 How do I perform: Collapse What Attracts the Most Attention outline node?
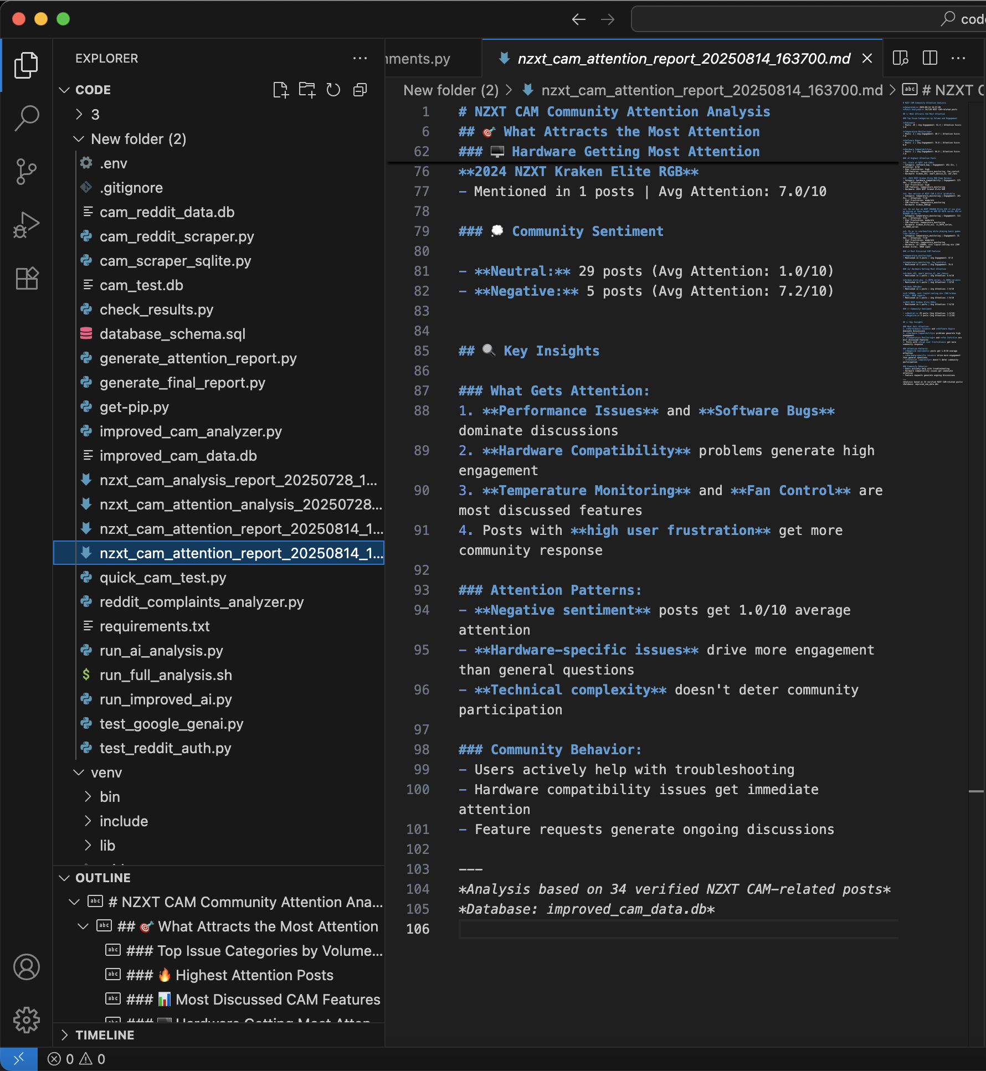[83, 926]
